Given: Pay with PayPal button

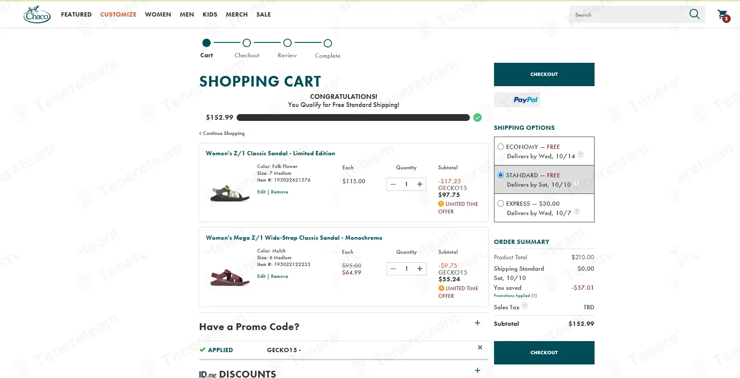Looking at the screenshot, I should point(517,100).
